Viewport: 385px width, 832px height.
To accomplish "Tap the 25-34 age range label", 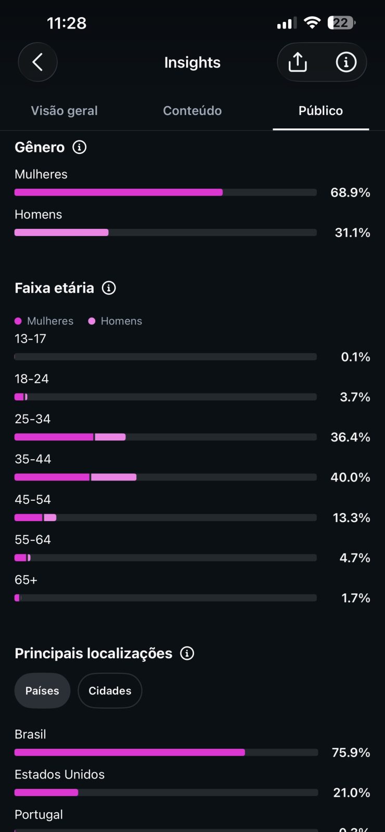I will tap(33, 419).
